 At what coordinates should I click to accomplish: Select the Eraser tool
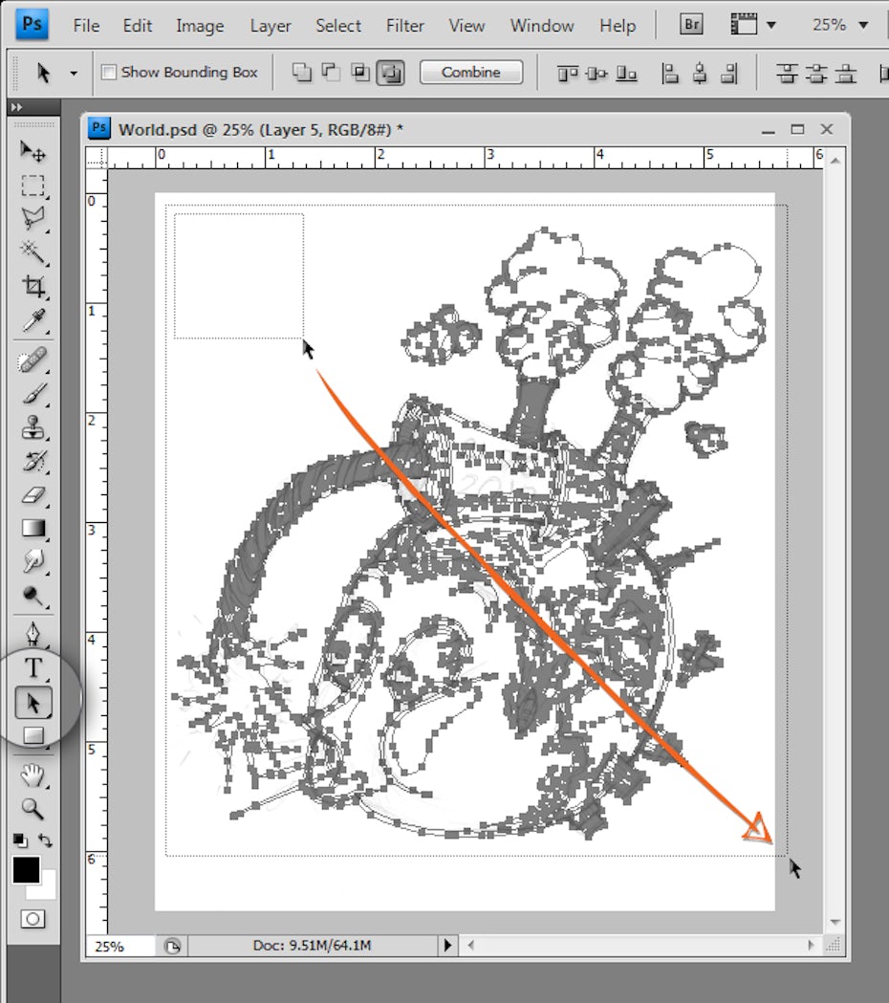tap(33, 496)
